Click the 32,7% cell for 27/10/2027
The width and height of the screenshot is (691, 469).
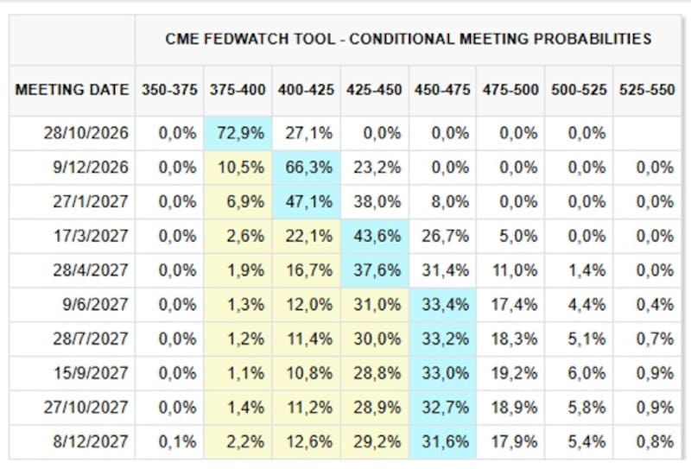442,408
